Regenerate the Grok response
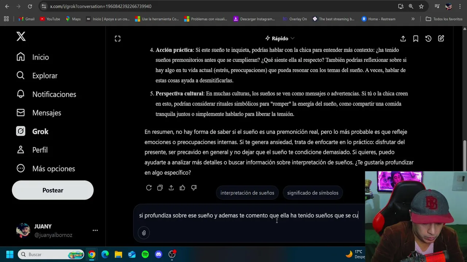 tap(149, 188)
